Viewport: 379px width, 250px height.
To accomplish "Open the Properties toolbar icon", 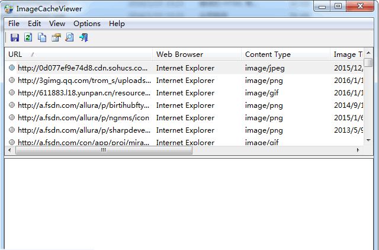I will point(56,37).
